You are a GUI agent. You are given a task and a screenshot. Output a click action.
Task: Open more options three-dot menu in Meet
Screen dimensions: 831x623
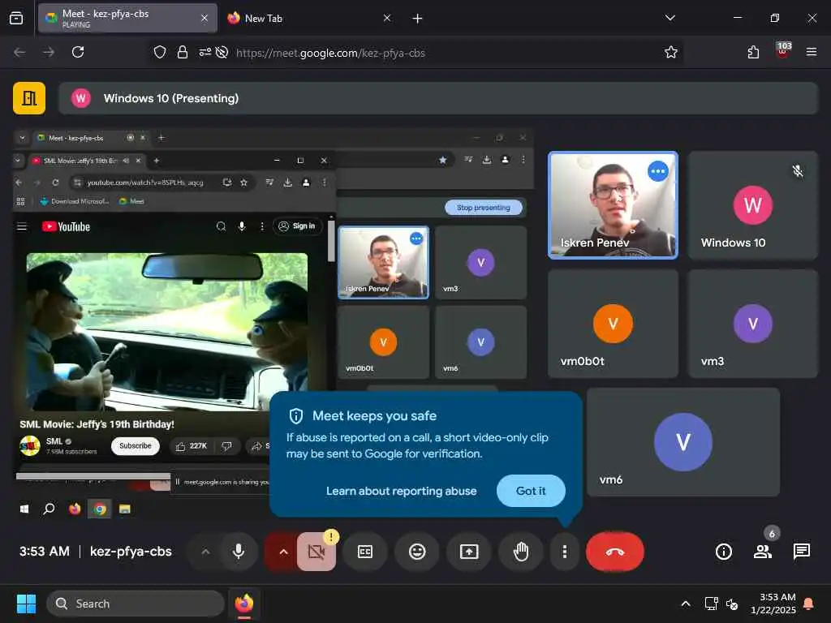click(x=565, y=552)
